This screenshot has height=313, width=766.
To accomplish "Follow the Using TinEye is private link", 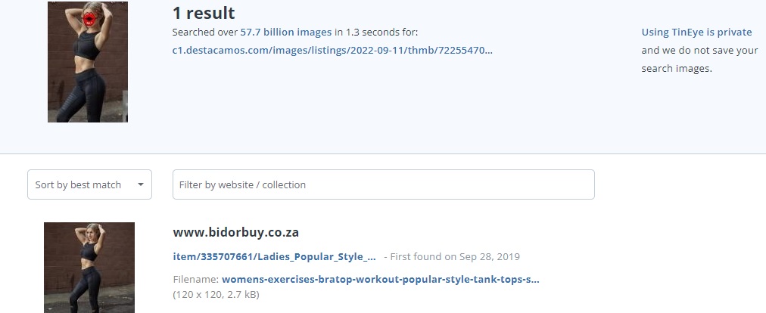I will click(x=696, y=33).
